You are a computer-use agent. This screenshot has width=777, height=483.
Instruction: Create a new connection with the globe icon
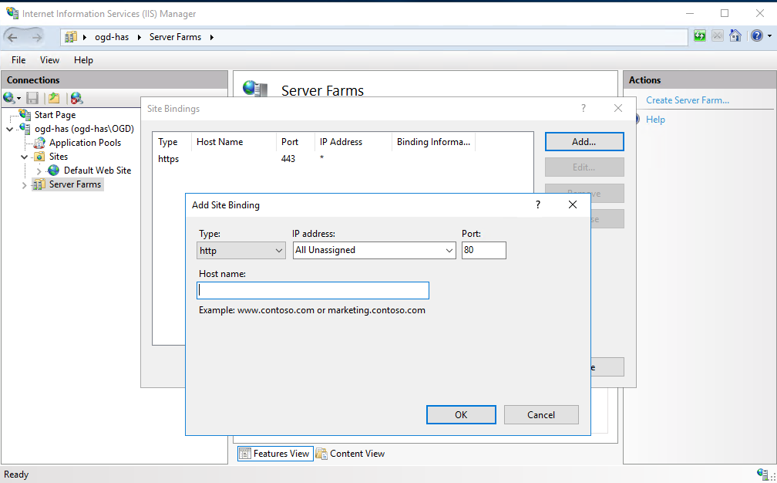pos(8,98)
